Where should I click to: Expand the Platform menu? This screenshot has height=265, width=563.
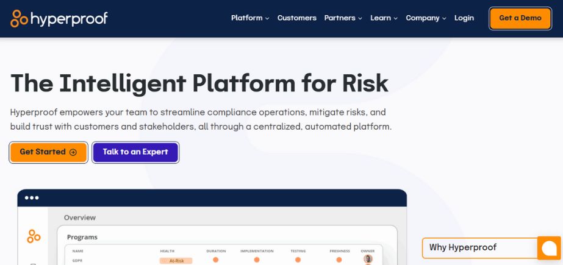click(250, 18)
